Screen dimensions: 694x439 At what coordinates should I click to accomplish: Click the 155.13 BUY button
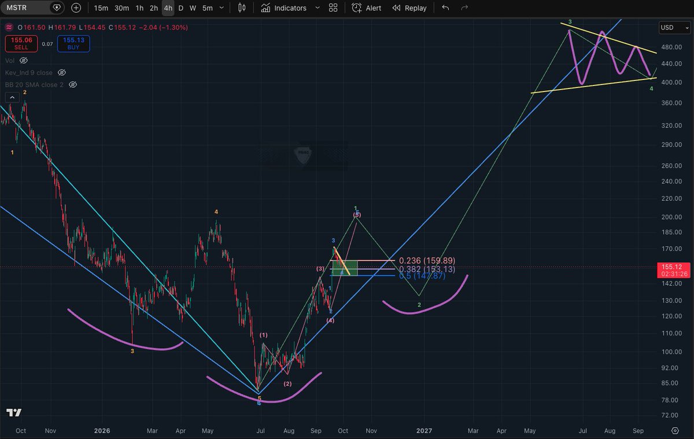73,43
